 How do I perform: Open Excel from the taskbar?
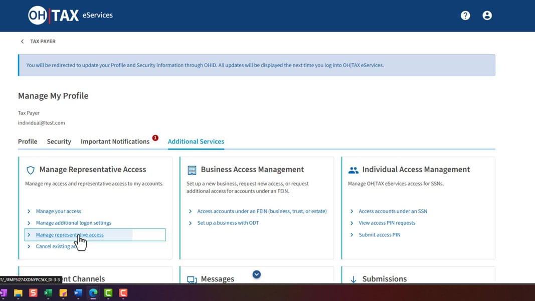coord(48,293)
